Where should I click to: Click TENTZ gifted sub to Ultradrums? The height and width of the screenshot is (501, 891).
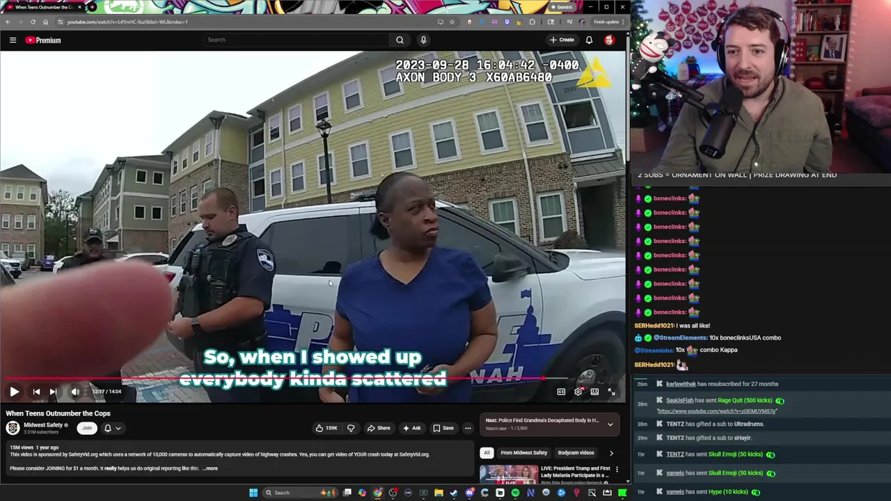point(715,424)
